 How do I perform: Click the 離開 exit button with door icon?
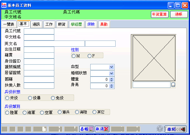(176, 129)
